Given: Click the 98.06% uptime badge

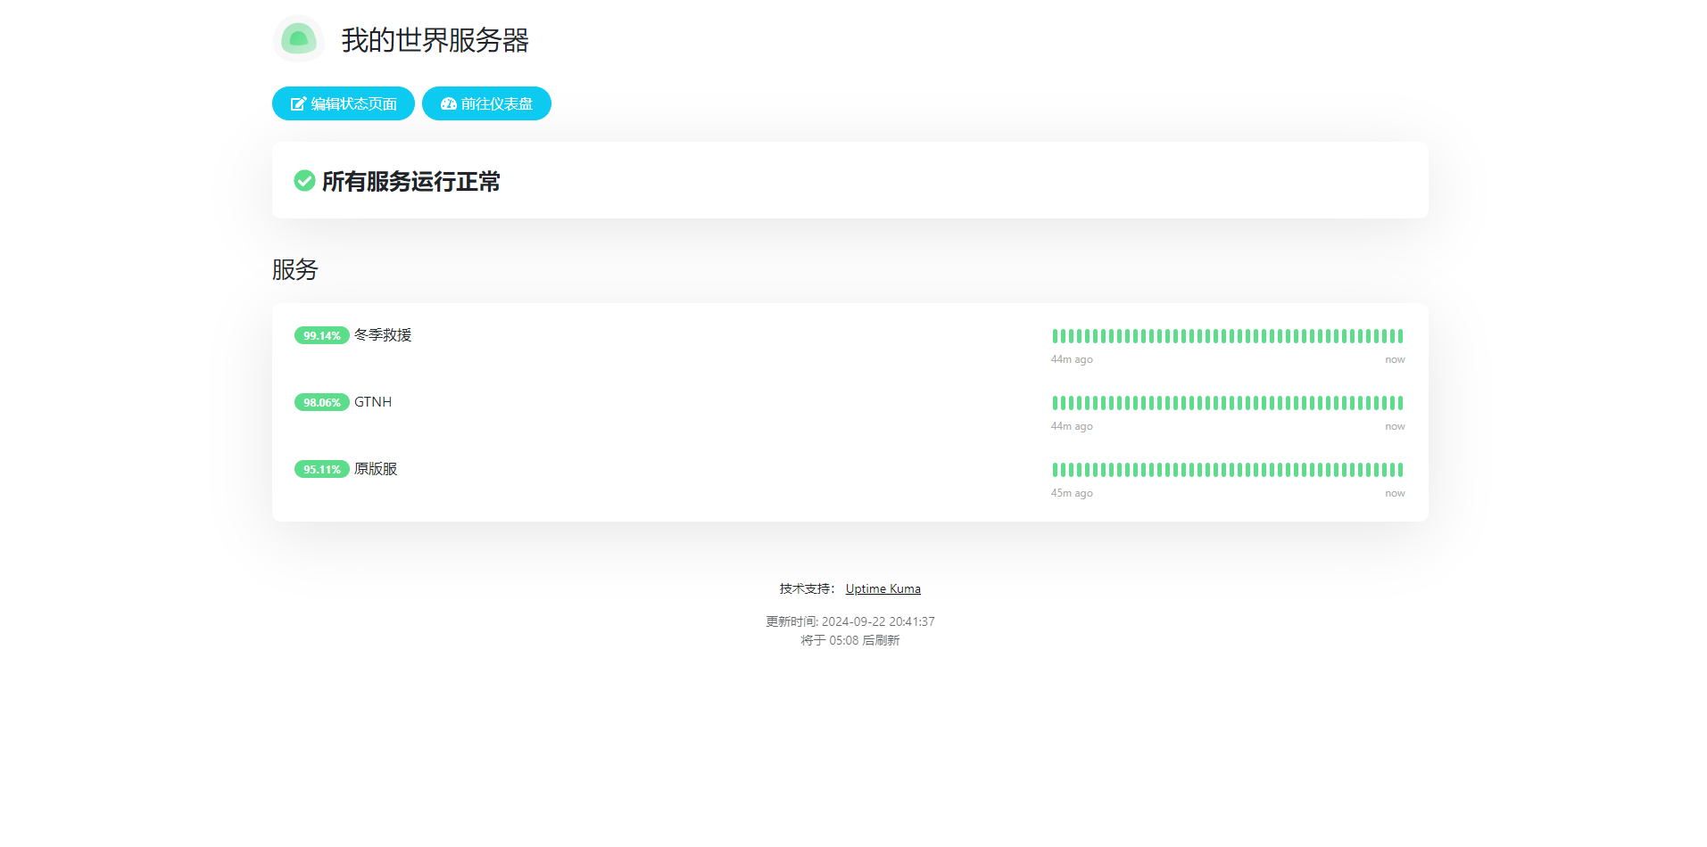Looking at the screenshot, I should [321, 402].
